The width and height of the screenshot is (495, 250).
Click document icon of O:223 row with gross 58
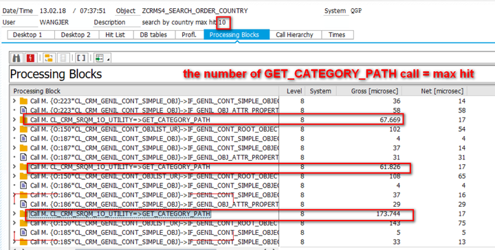23,111
